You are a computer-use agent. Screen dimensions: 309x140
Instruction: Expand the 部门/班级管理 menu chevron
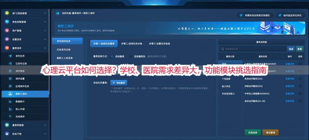coord(45,13)
